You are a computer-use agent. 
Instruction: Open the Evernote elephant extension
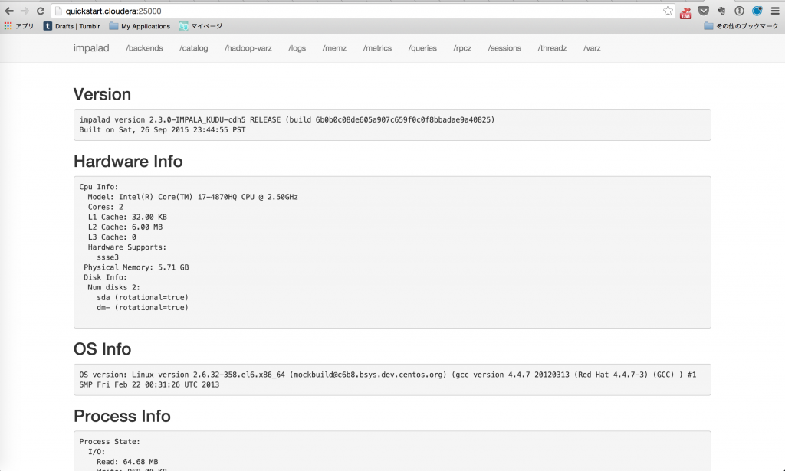click(x=721, y=11)
